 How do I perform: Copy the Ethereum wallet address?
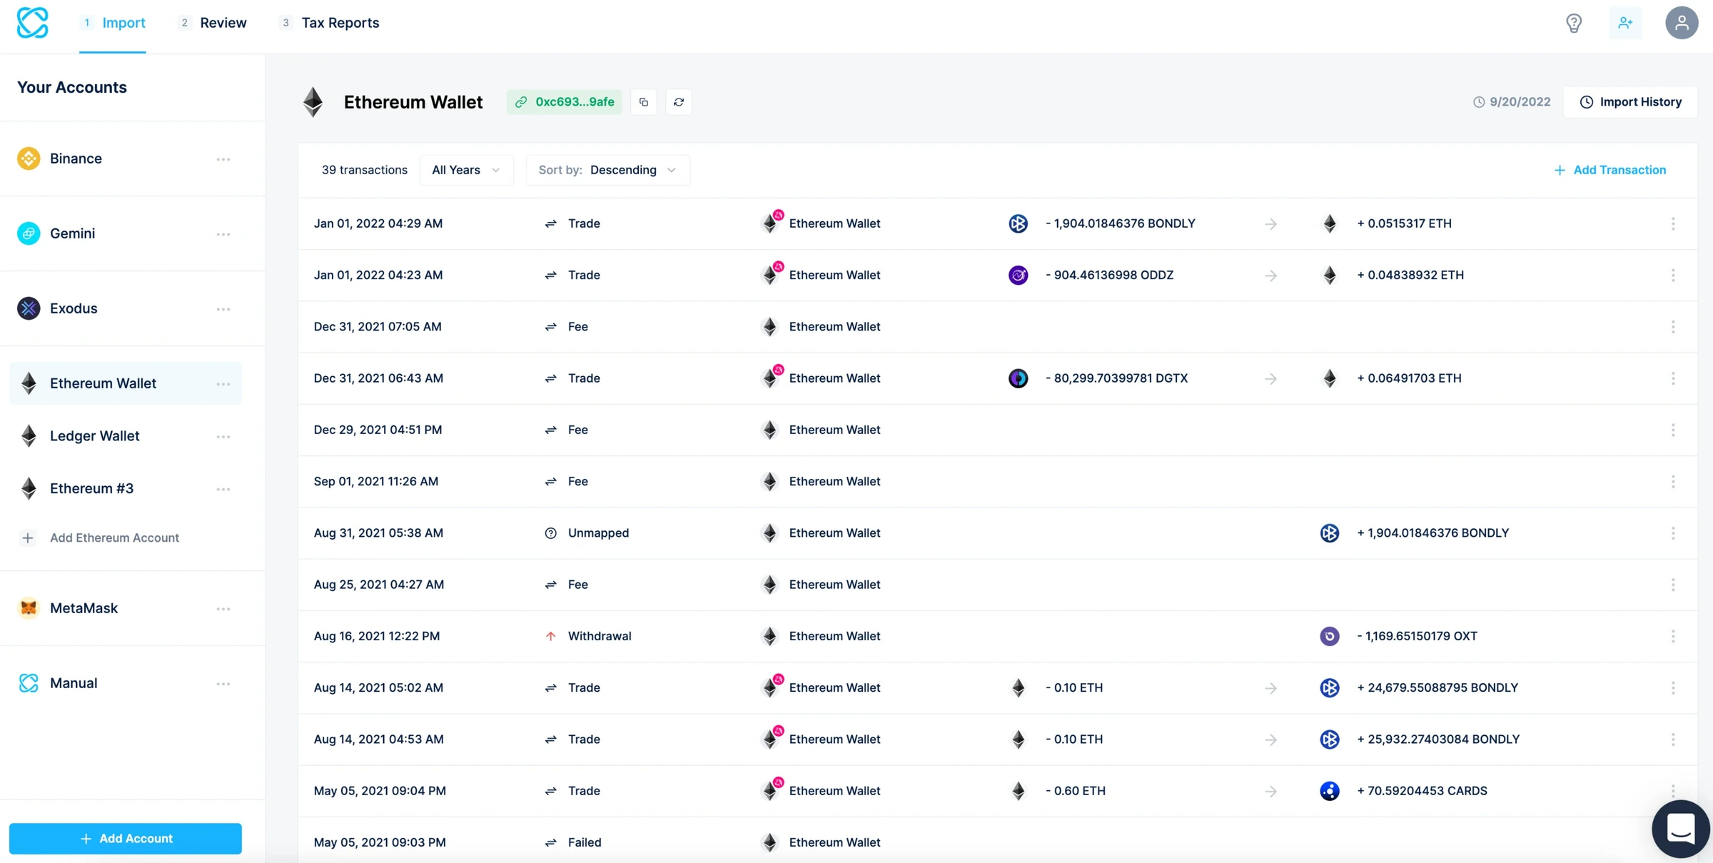point(643,102)
